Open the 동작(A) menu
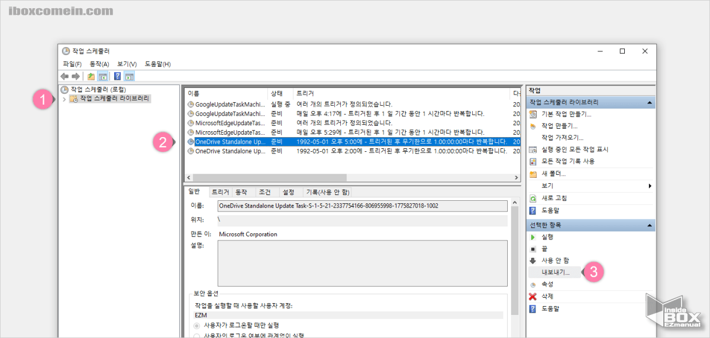The width and height of the screenshot is (710, 338). coord(99,64)
